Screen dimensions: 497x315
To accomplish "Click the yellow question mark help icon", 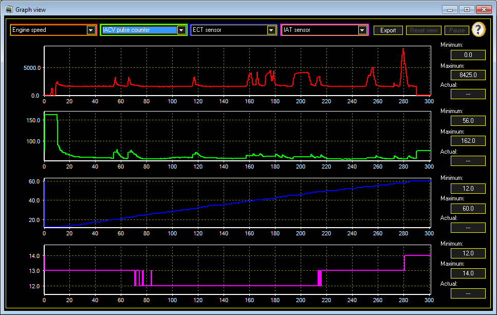I will (x=478, y=30).
